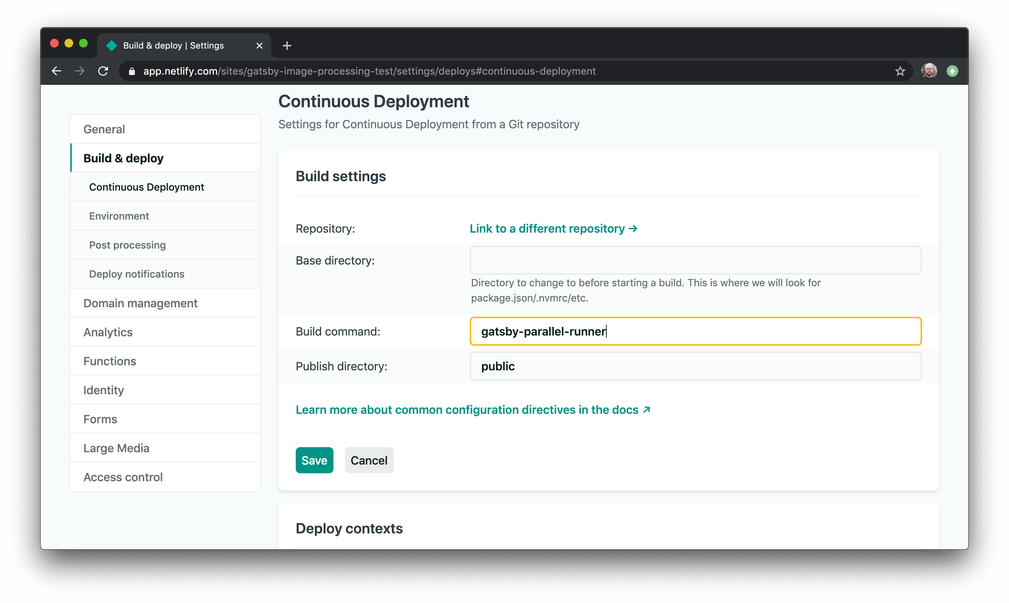The height and width of the screenshot is (603, 1009).
Task: Open the Environment settings section
Action: click(x=119, y=215)
